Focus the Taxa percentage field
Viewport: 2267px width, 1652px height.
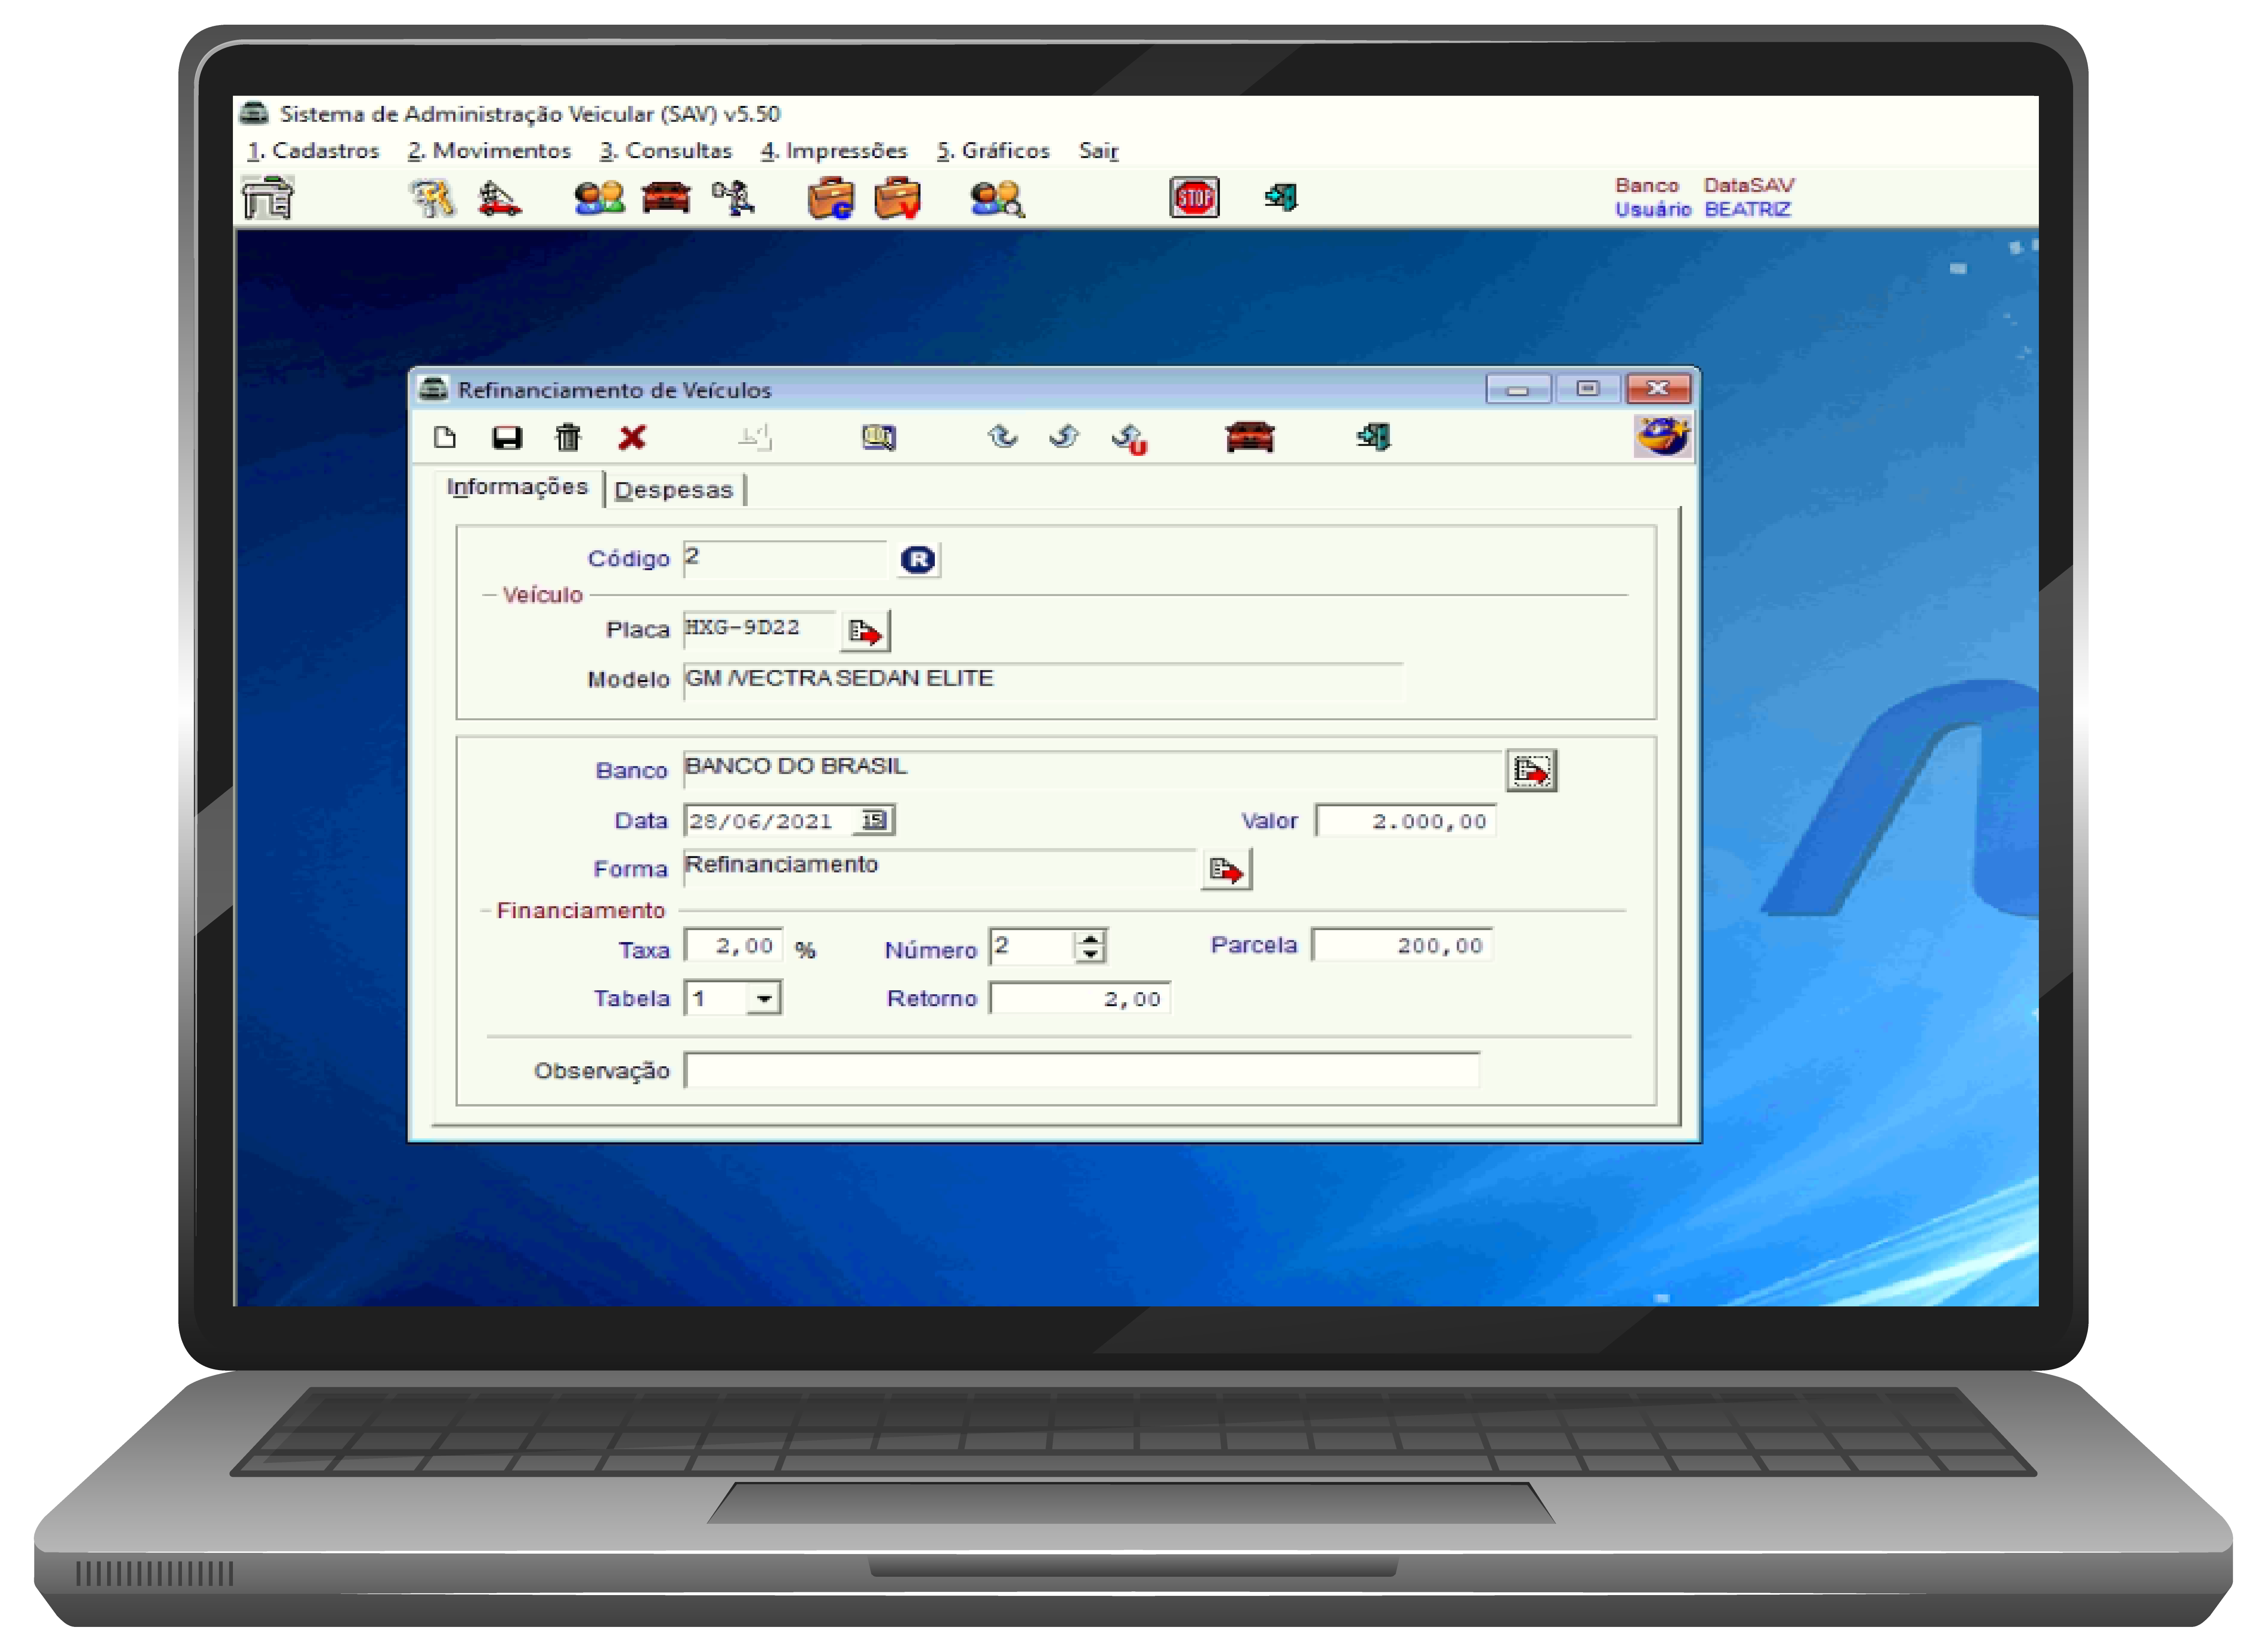733,946
